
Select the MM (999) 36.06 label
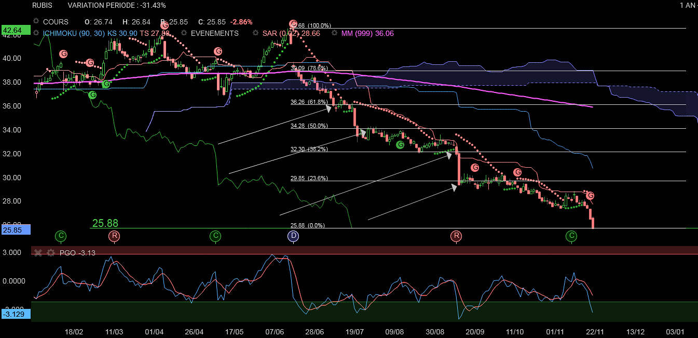(x=367, y=33)
